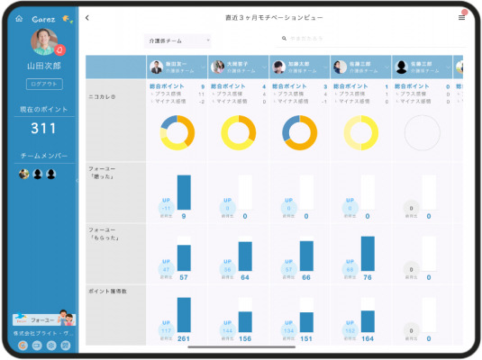Image resolution: width=482 pixels, height=360 pixels.
Task: Go to home via the house icon
Action: (x=19, y=19)
